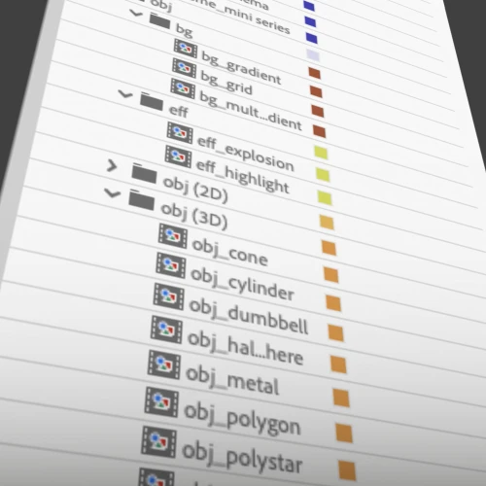The height and width of the screenshot is (486, 486).
Task: Select the bg_mult...dient item name
Action: (251, 111)
